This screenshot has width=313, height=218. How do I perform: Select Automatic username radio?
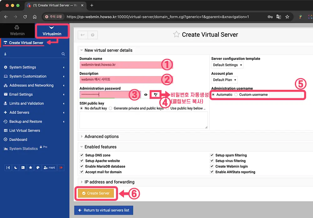pos(213,95)
